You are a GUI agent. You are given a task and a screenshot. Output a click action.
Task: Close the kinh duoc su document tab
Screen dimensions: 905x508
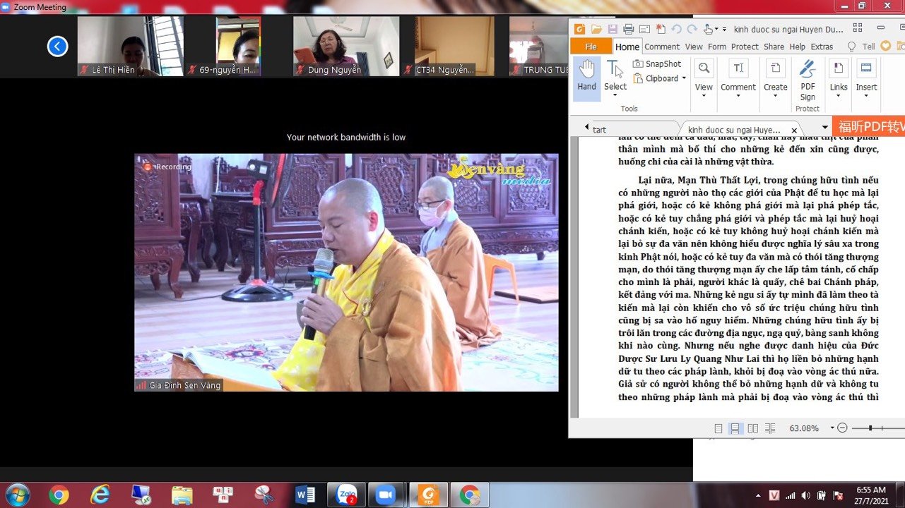pos(794,131)
